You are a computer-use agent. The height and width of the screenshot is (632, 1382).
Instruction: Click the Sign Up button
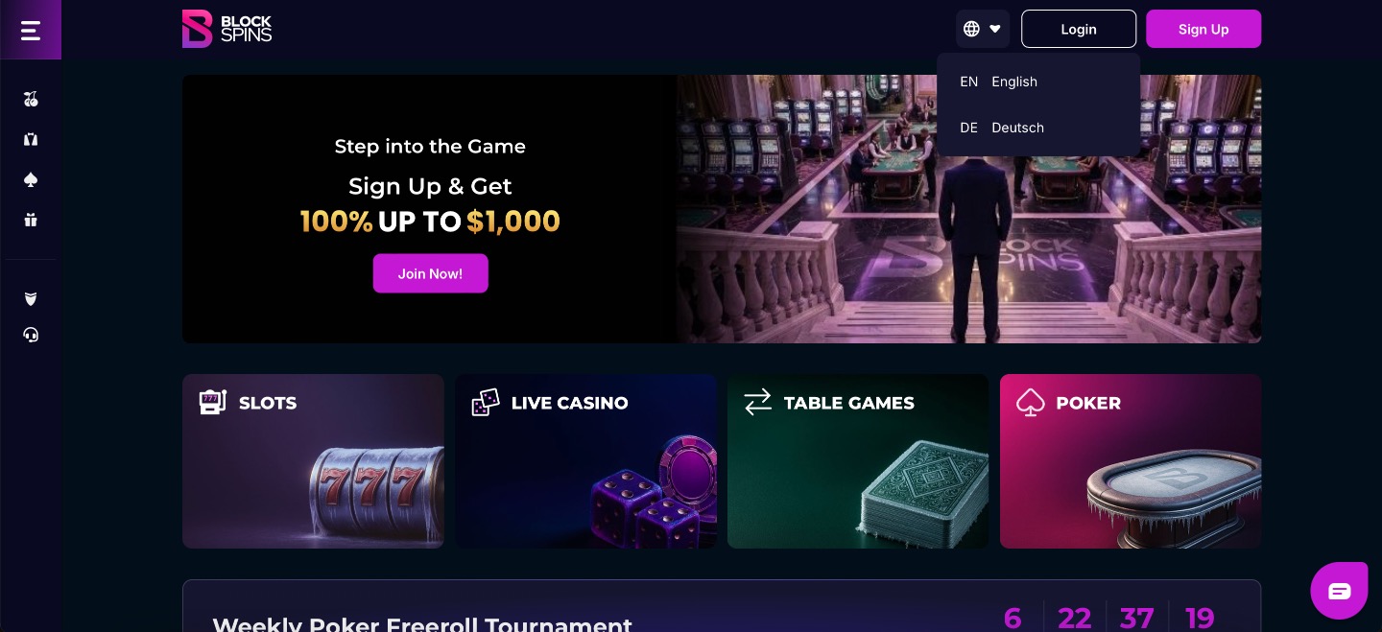pyautogui.click(x=1203, y=29)
